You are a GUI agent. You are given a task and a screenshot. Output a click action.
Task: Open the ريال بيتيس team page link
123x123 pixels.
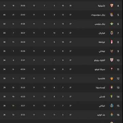[100, 24]
